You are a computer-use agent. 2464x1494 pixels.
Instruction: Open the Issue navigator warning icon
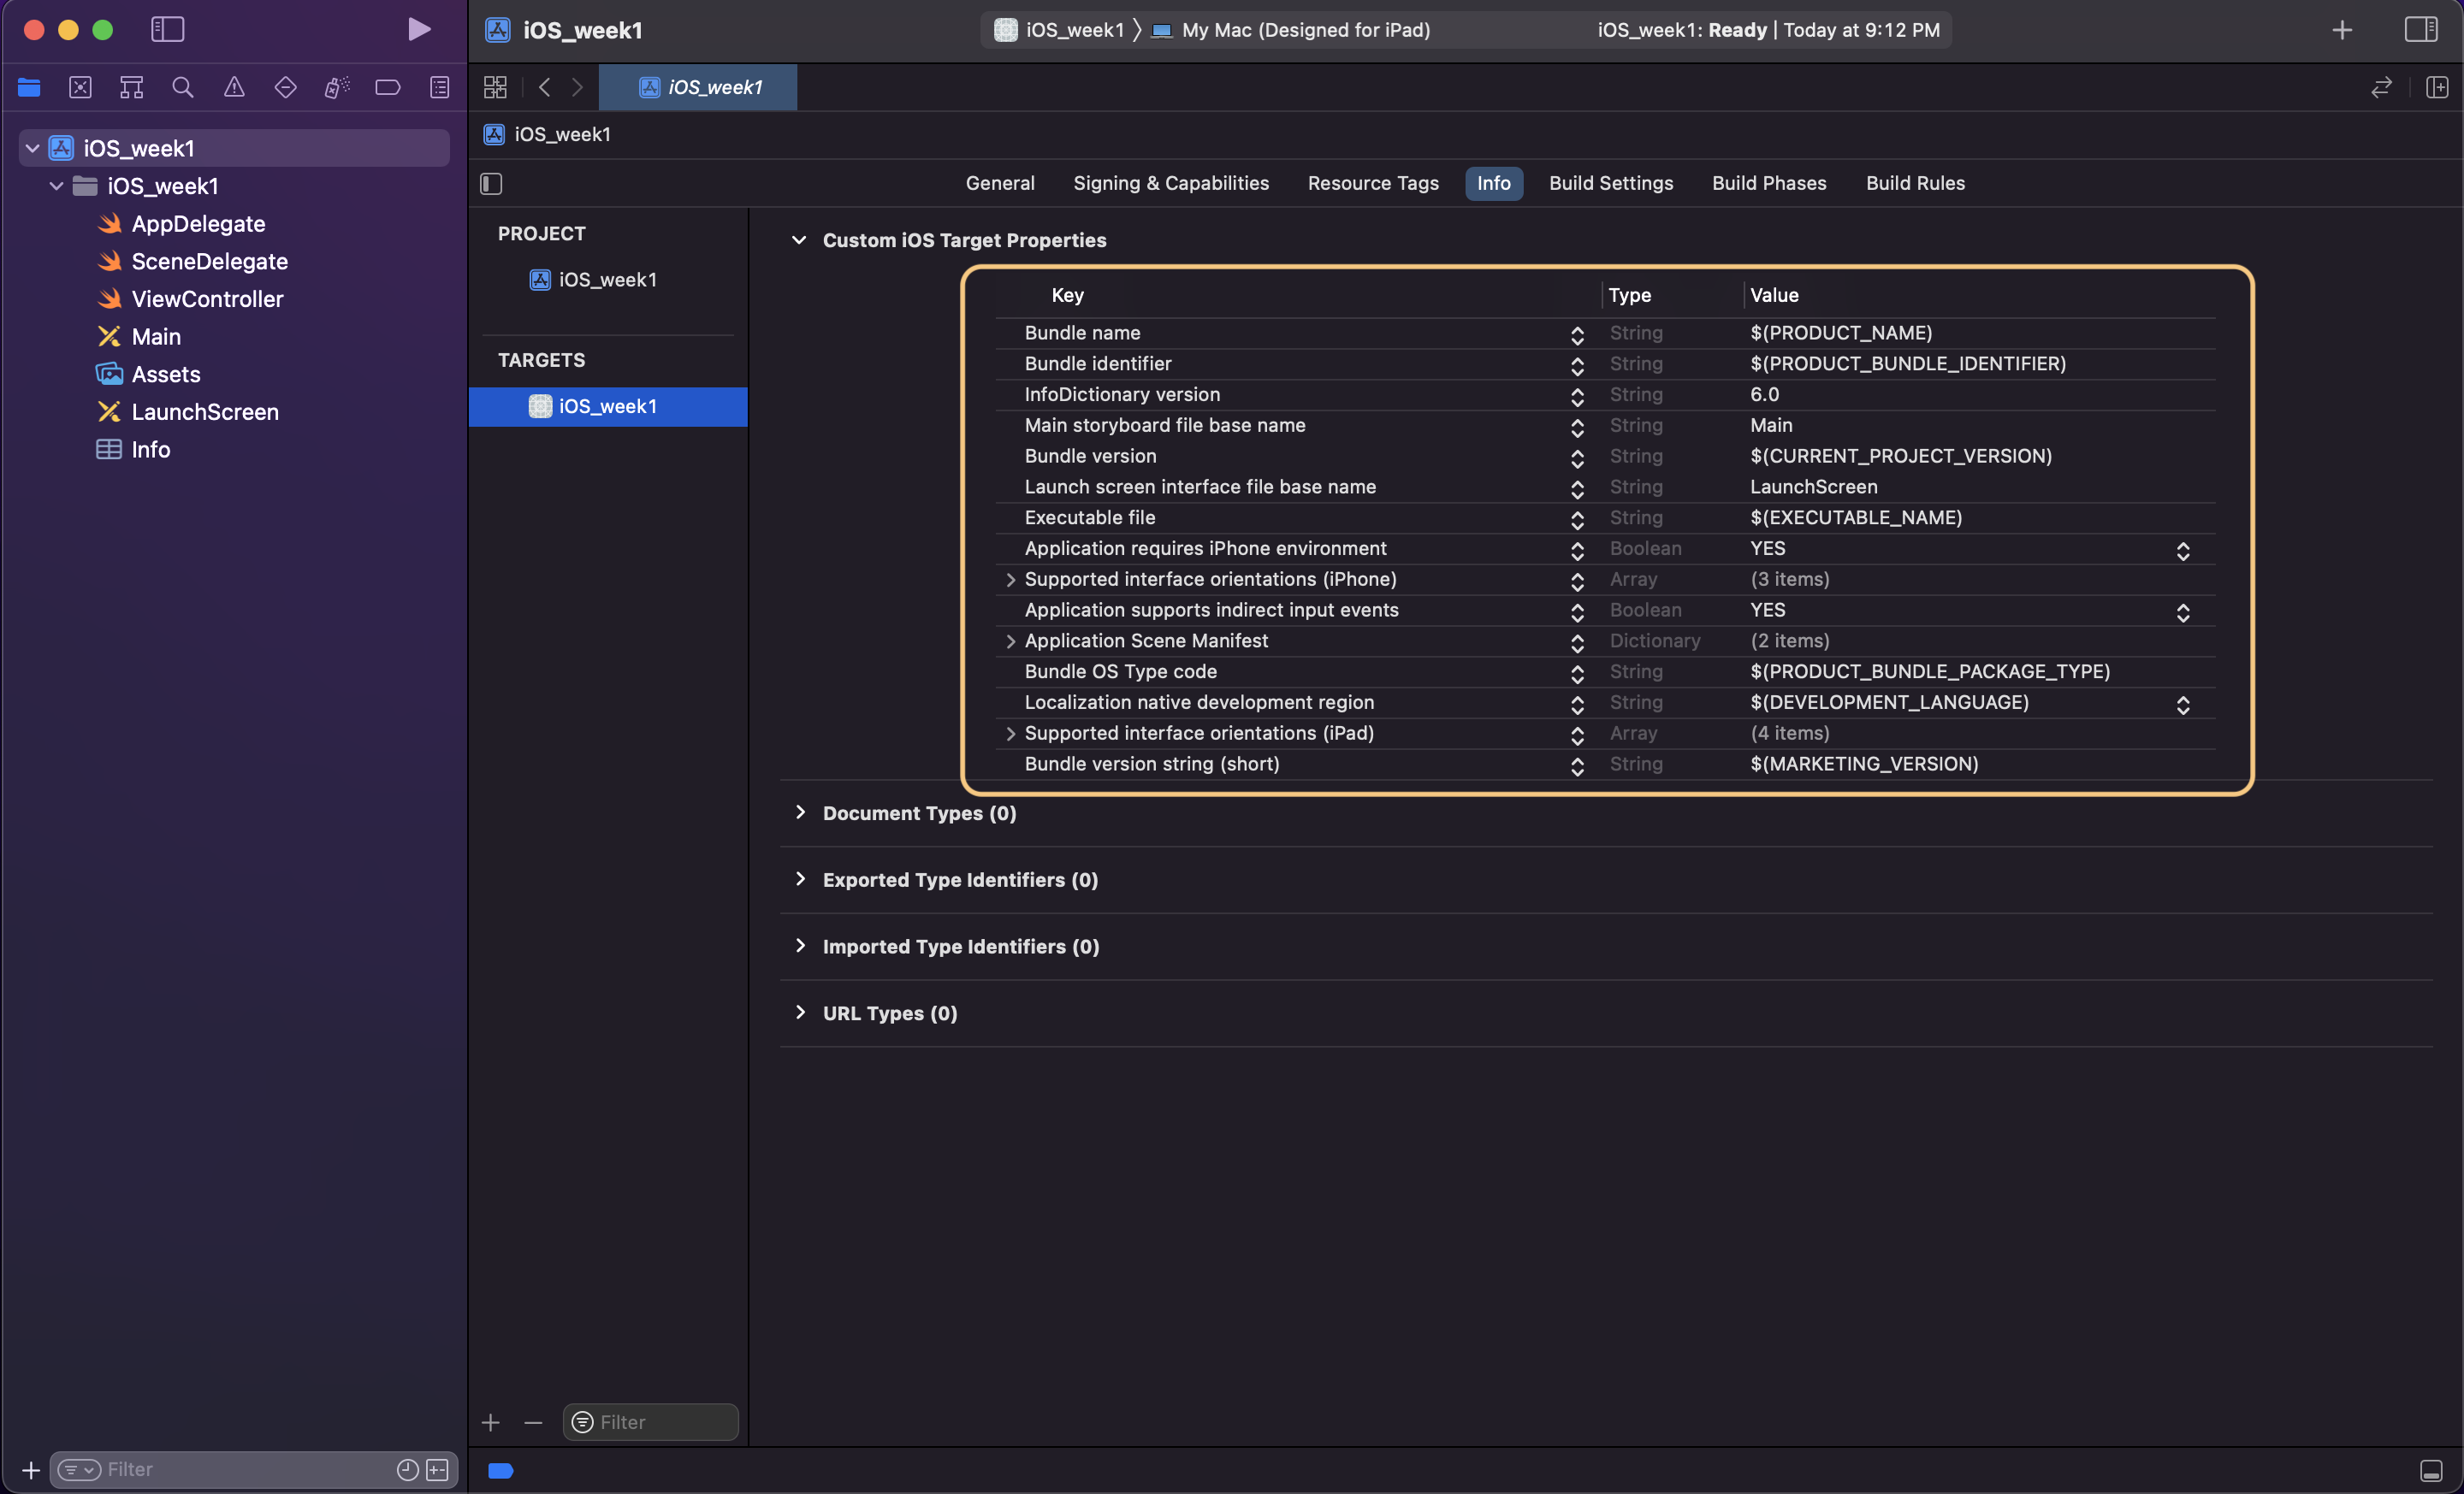click(234, 88)
